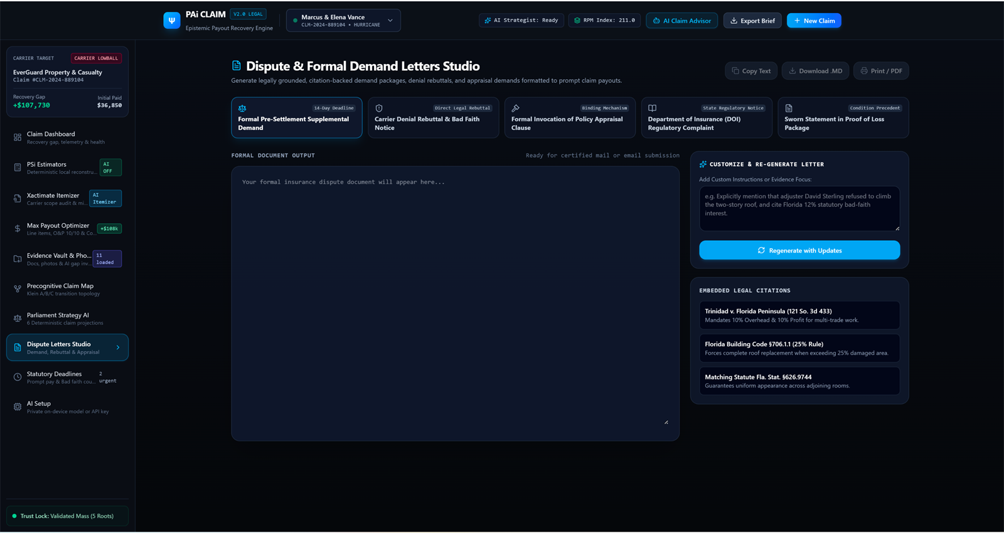Click the Trust Lock: Validated Mass status
The width and height of the screenshot is (1004, 533).
coord(67,516)
